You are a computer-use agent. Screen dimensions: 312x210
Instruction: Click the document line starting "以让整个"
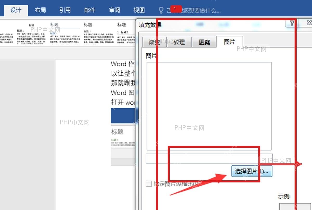(123, 73)
